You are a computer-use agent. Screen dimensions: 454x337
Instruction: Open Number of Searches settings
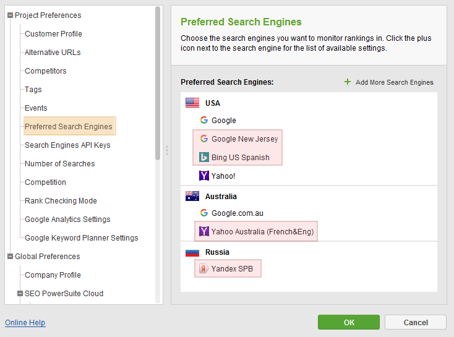(59, 164)
